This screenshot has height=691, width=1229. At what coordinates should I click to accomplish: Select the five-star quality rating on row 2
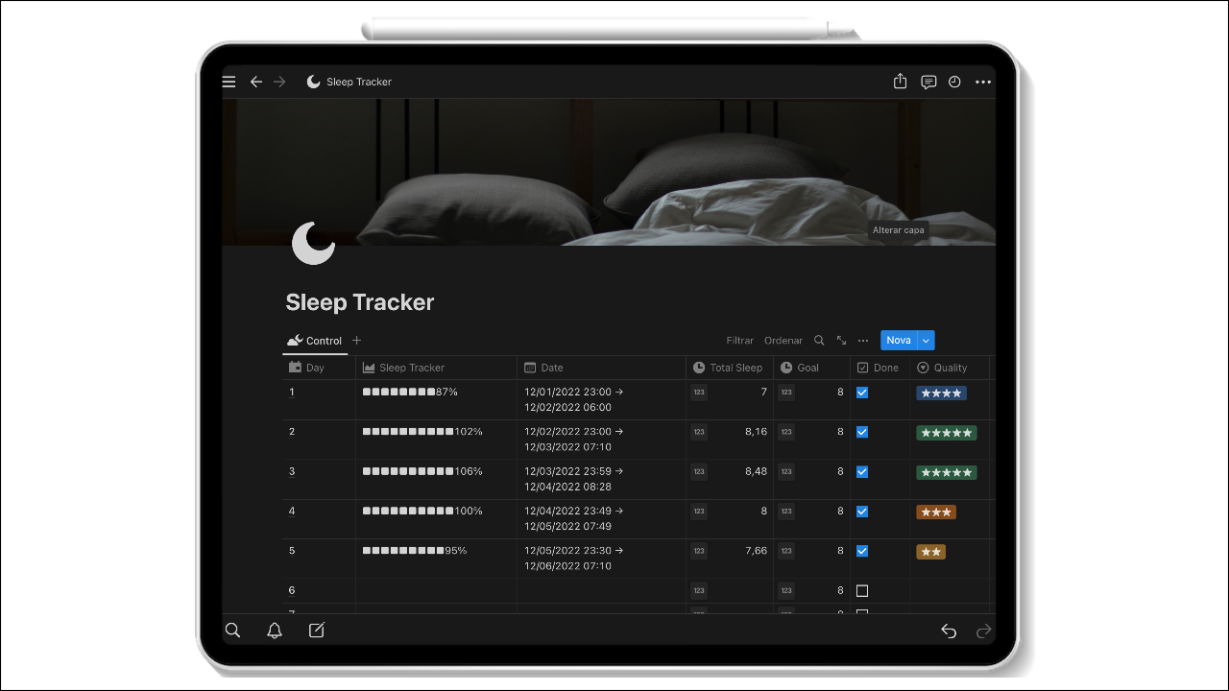[946, 432]
